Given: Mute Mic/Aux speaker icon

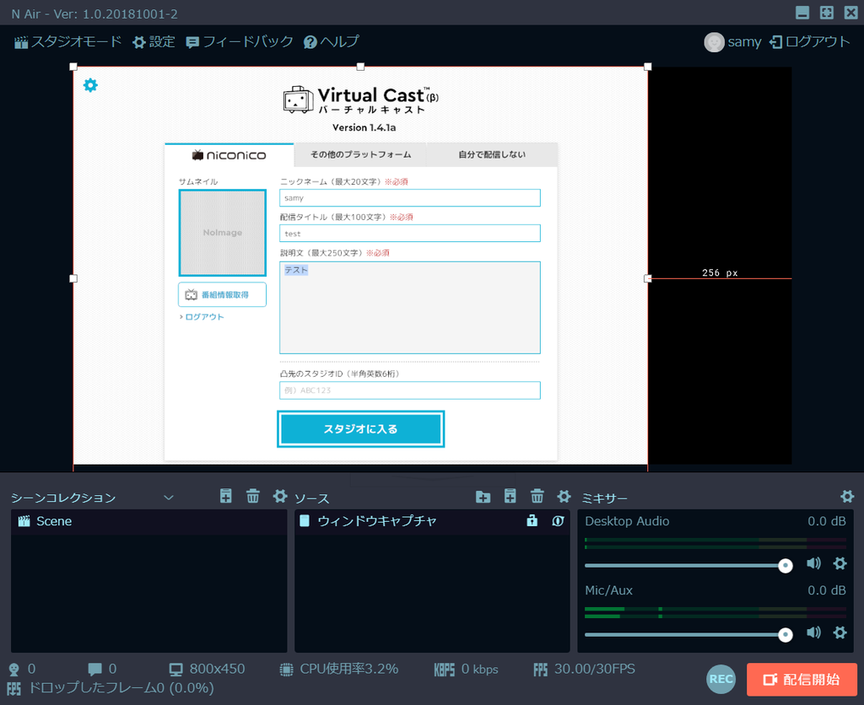Looking at the screenshot, I should click(814, 632).
